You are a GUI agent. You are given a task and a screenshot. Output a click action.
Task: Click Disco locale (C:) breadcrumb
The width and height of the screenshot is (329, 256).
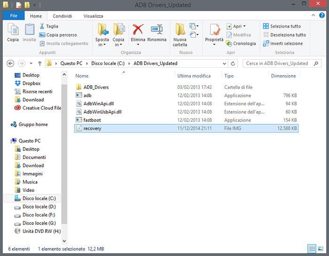pos(108,64)
